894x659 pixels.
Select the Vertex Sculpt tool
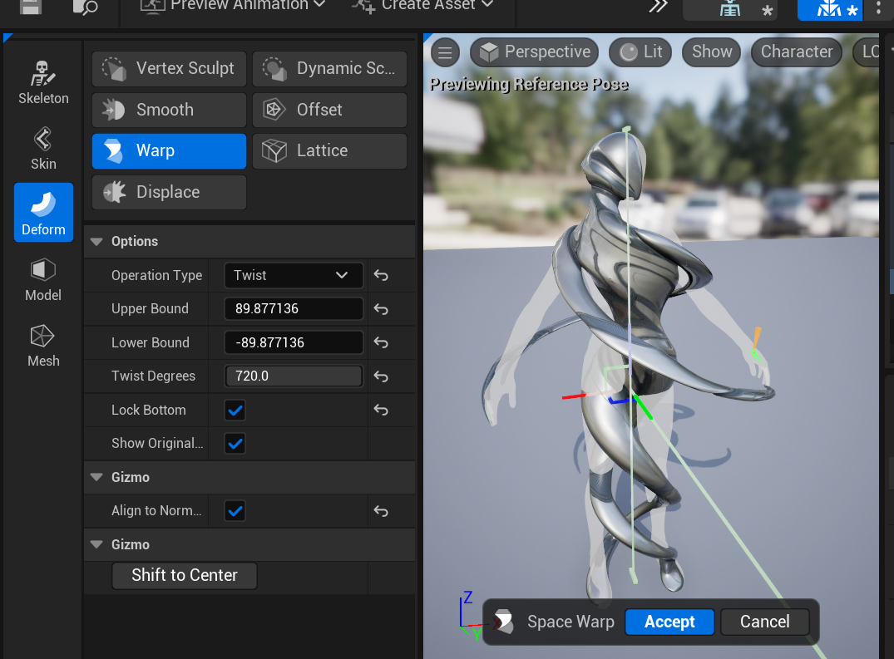coord(169,68)
